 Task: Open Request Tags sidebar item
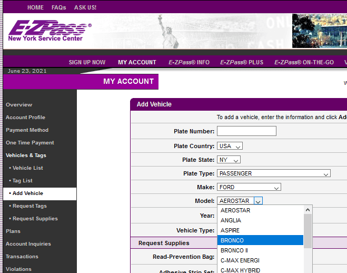click(x=29, y=206)
